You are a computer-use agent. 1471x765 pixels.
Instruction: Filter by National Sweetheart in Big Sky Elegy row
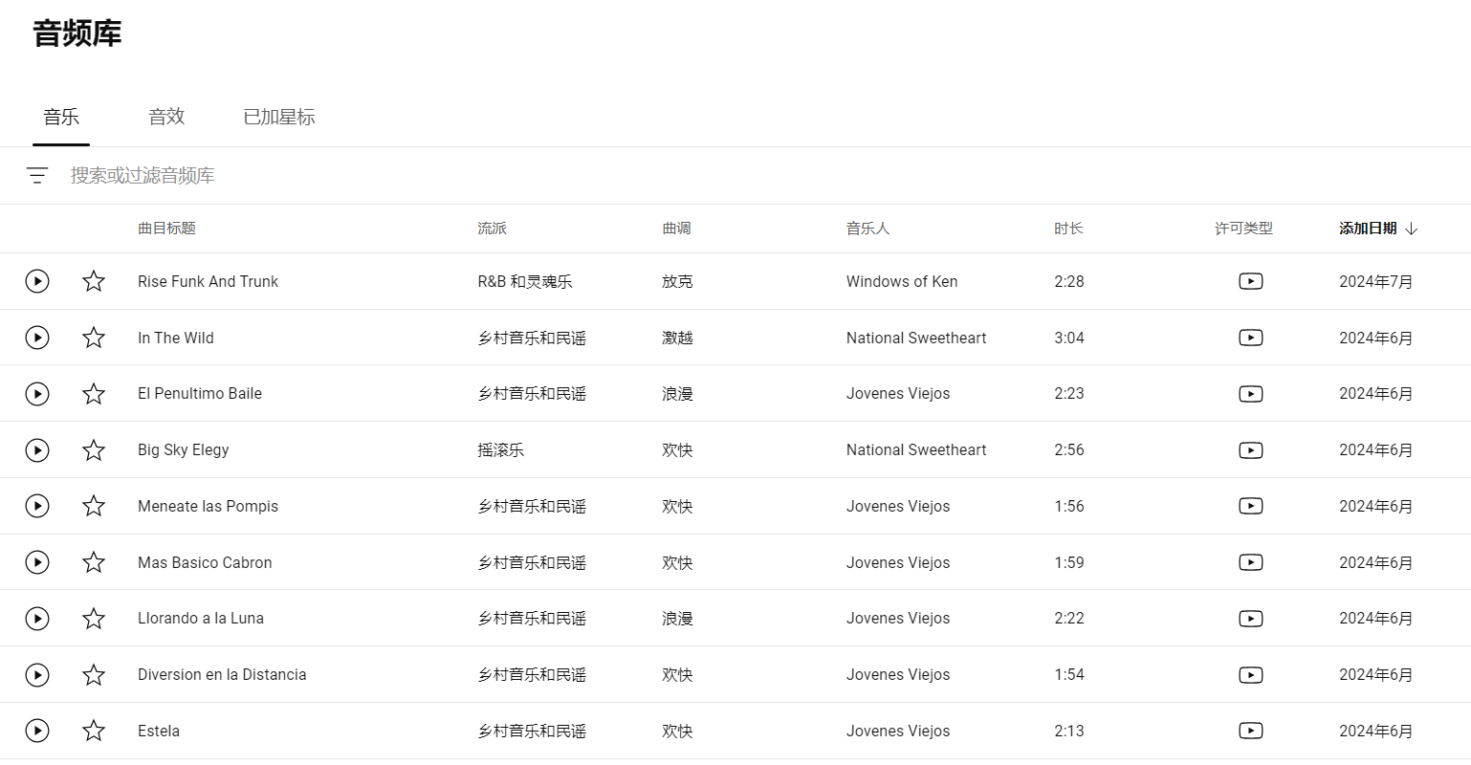(916, 450)
